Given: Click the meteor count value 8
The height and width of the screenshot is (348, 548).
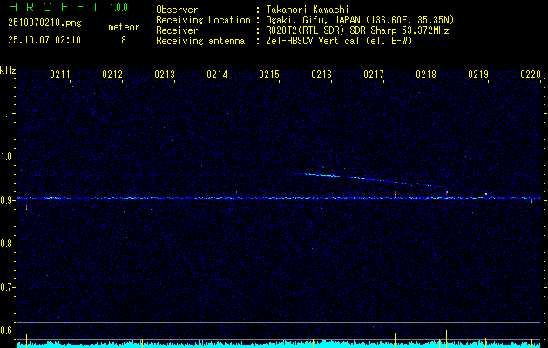Looking at the screenshot, I should 124,40.
